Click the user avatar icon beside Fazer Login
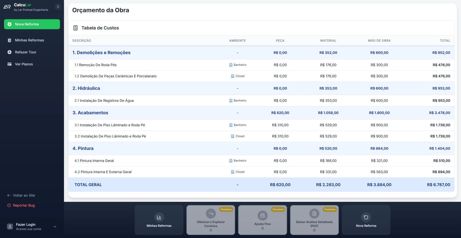This screenshot has width=461, height=238. pyautogui.click(x=10, y=227)
